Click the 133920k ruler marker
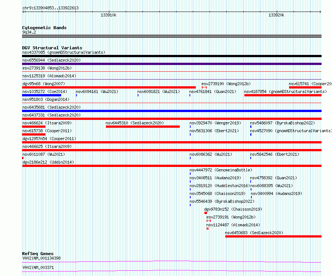This screenshot has height=276, width=332. tap(276, 15)
